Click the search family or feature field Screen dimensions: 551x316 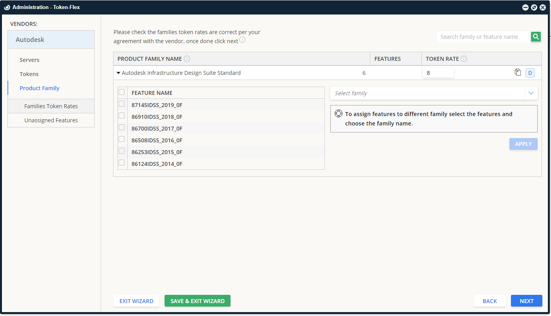coord(483,37)
